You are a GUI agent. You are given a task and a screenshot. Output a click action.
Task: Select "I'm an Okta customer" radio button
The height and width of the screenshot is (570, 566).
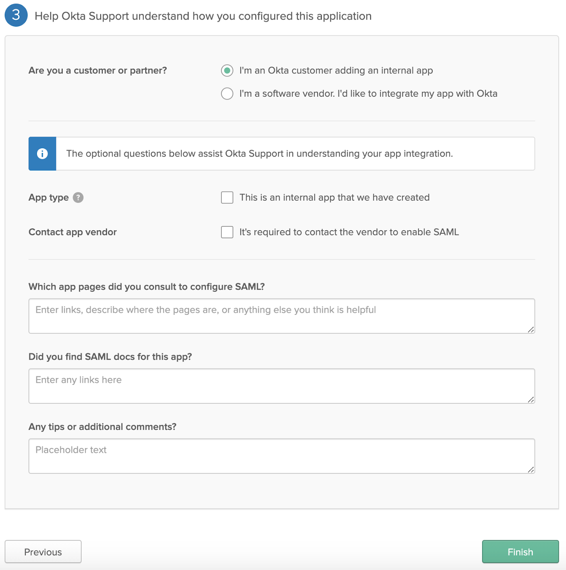(227, 70)
